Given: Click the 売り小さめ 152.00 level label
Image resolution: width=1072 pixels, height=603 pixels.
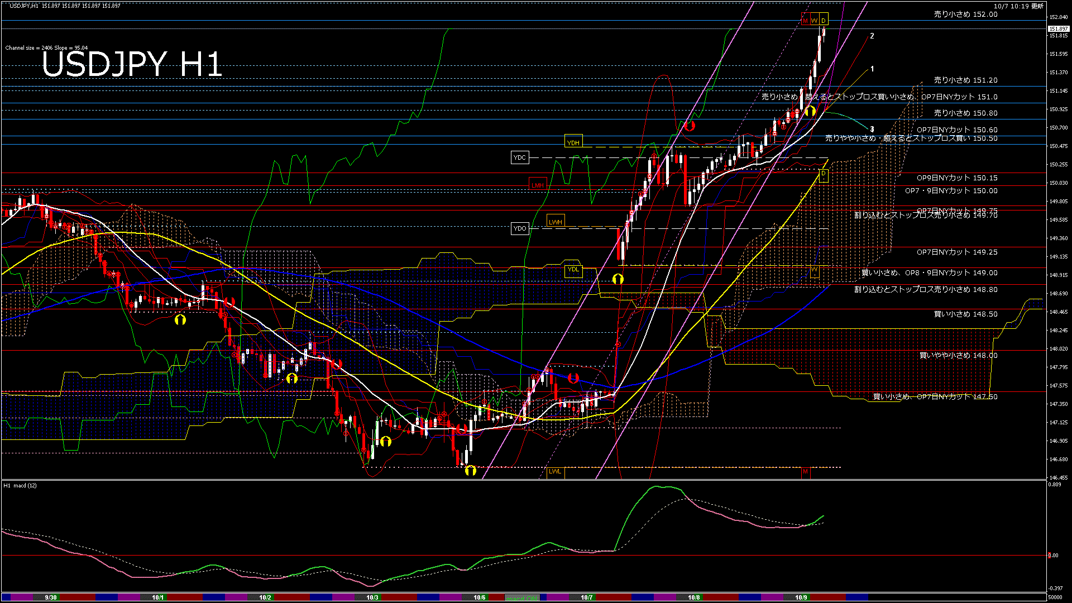Looking at the screenshot, I should click(x=965, y=15).
